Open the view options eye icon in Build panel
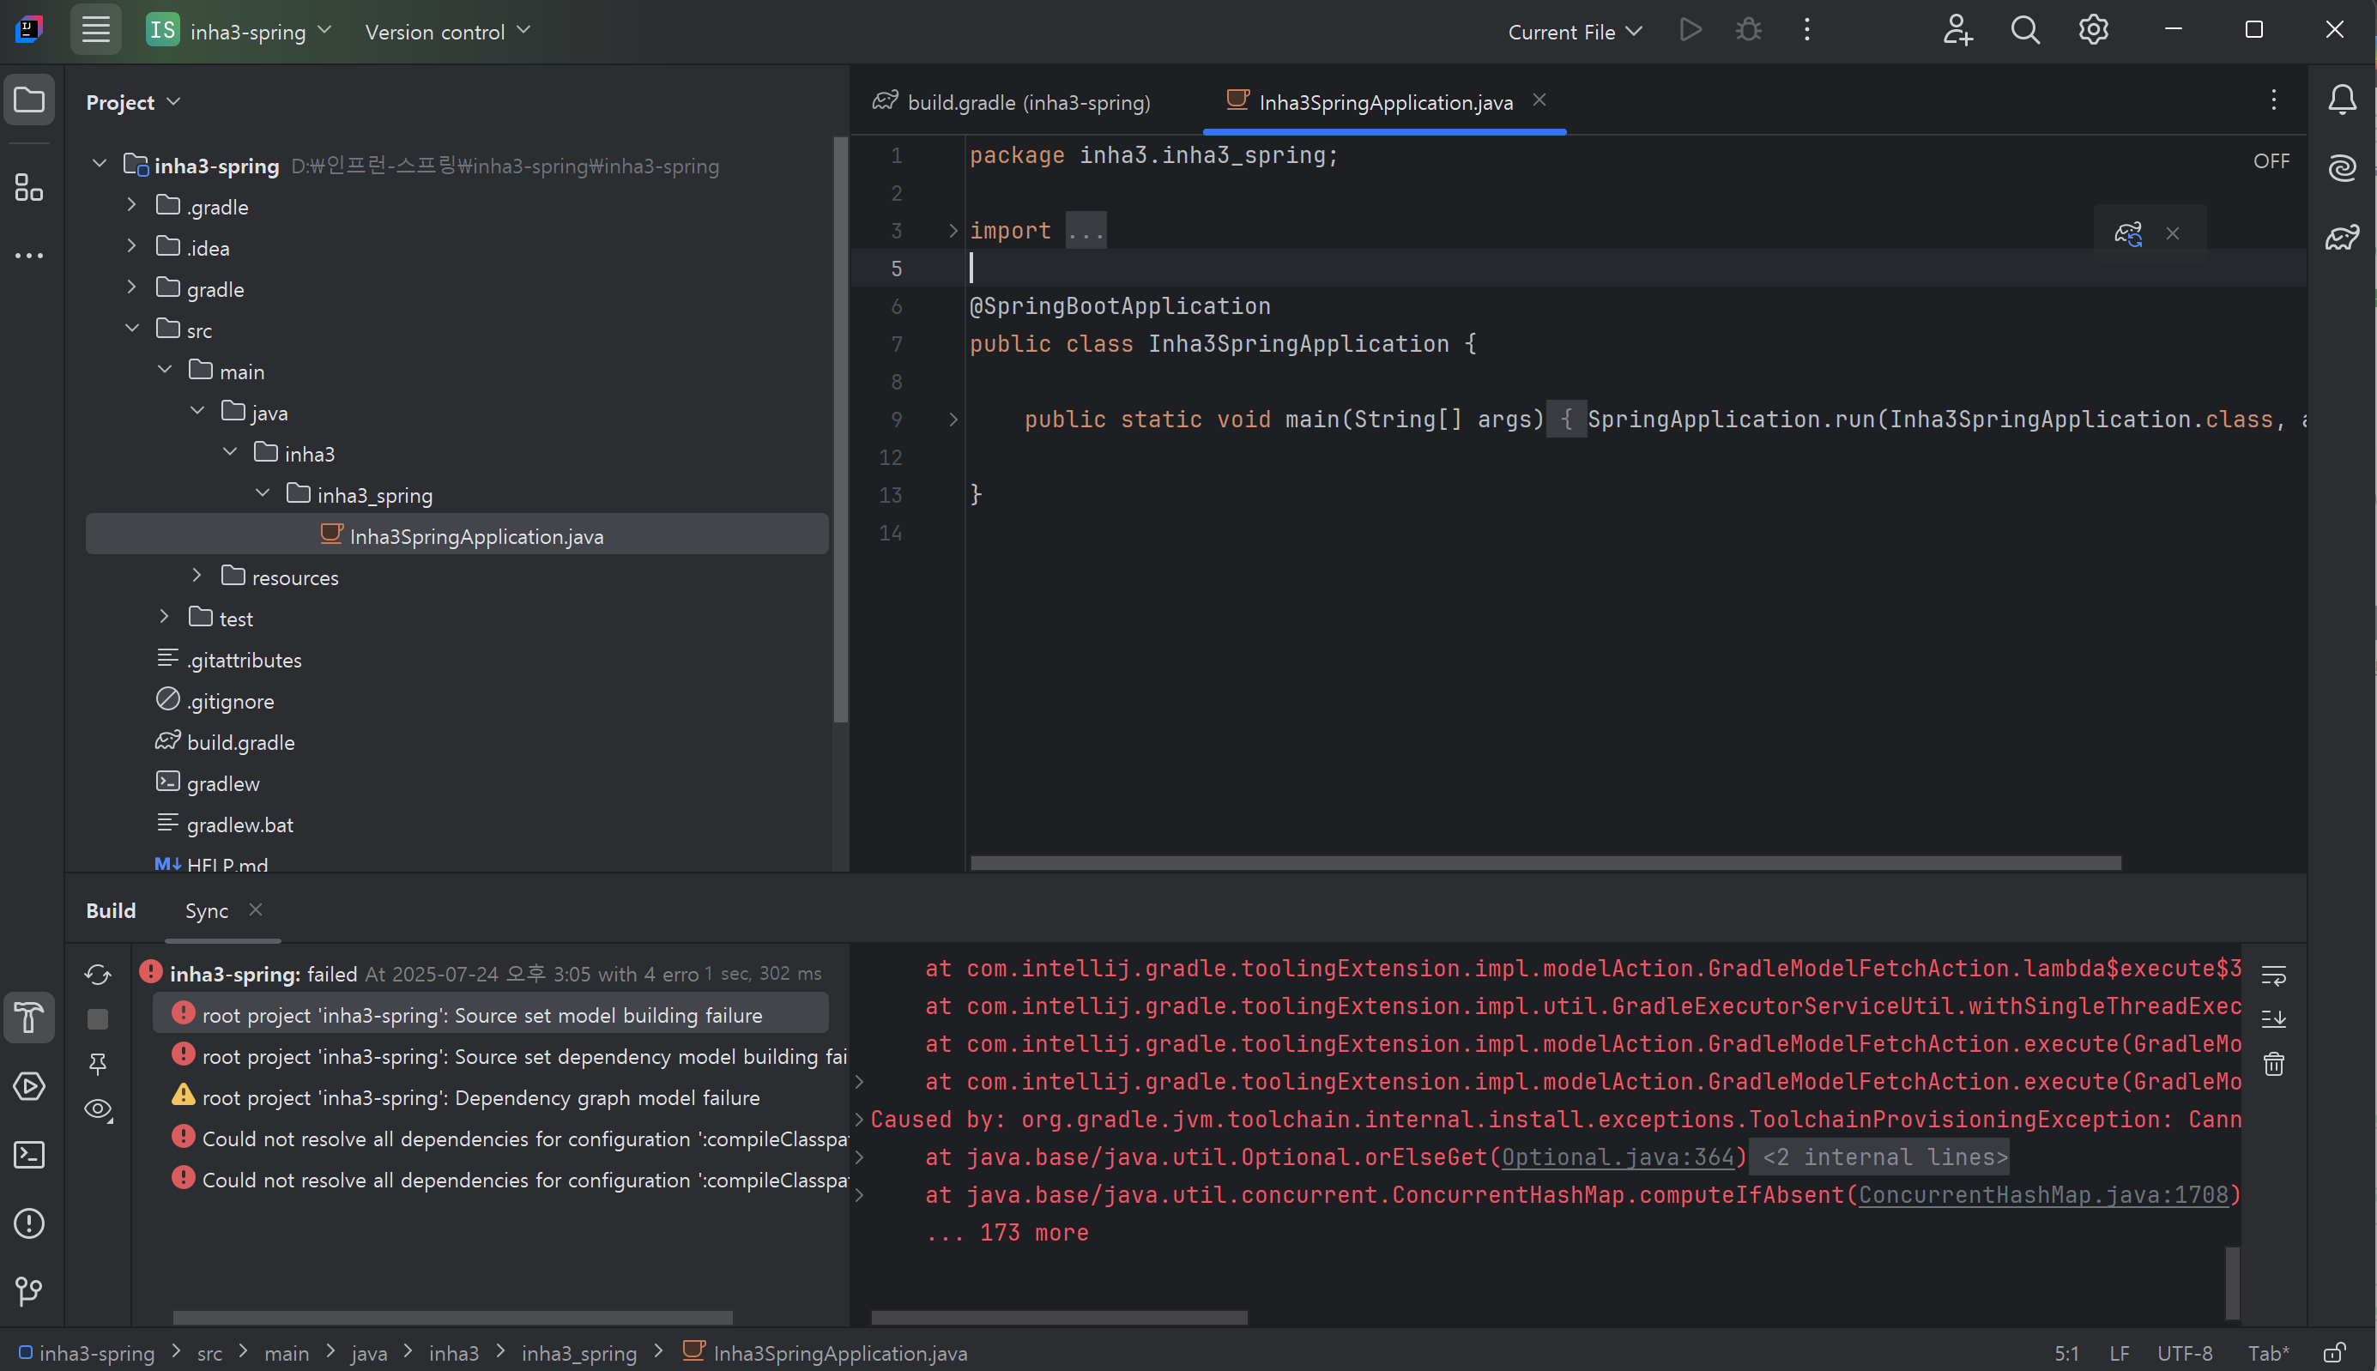Screen dimensions: 2377x1371 (98, 1109)
